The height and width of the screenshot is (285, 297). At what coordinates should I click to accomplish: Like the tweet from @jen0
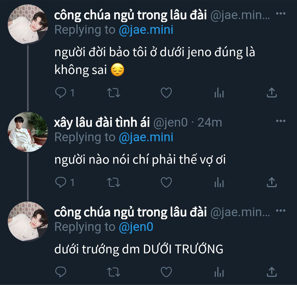pos(166,182)
